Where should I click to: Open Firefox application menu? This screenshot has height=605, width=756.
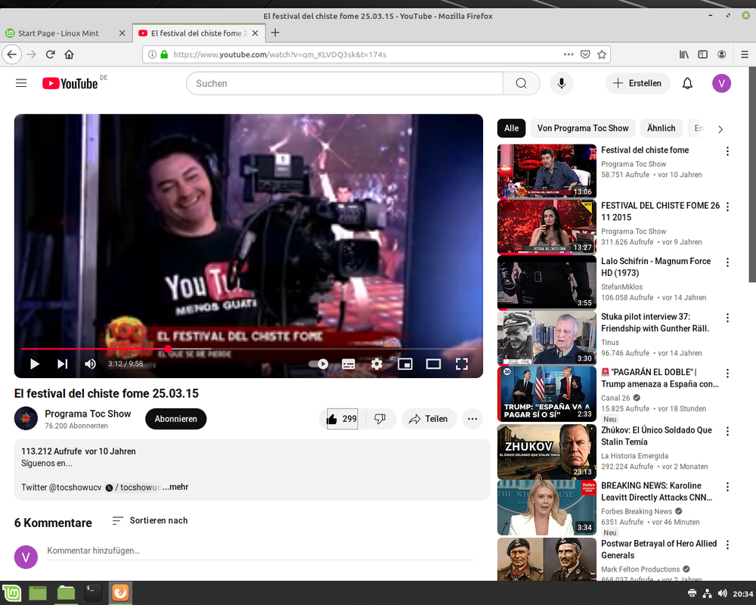click(745, 54)
